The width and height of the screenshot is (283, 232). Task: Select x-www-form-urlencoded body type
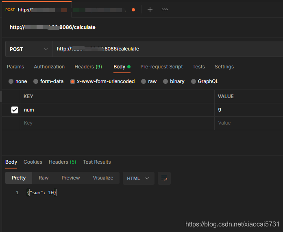click(x=72, y=82)
